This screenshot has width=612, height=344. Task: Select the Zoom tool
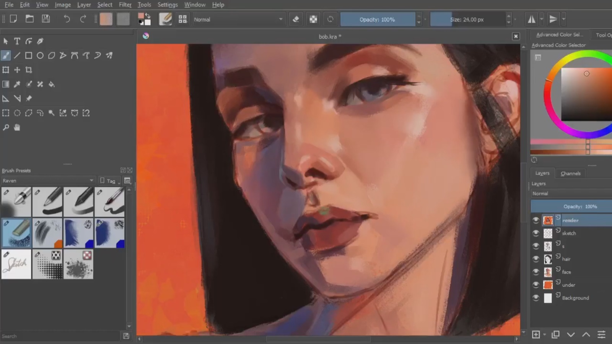tap(6, 127)
